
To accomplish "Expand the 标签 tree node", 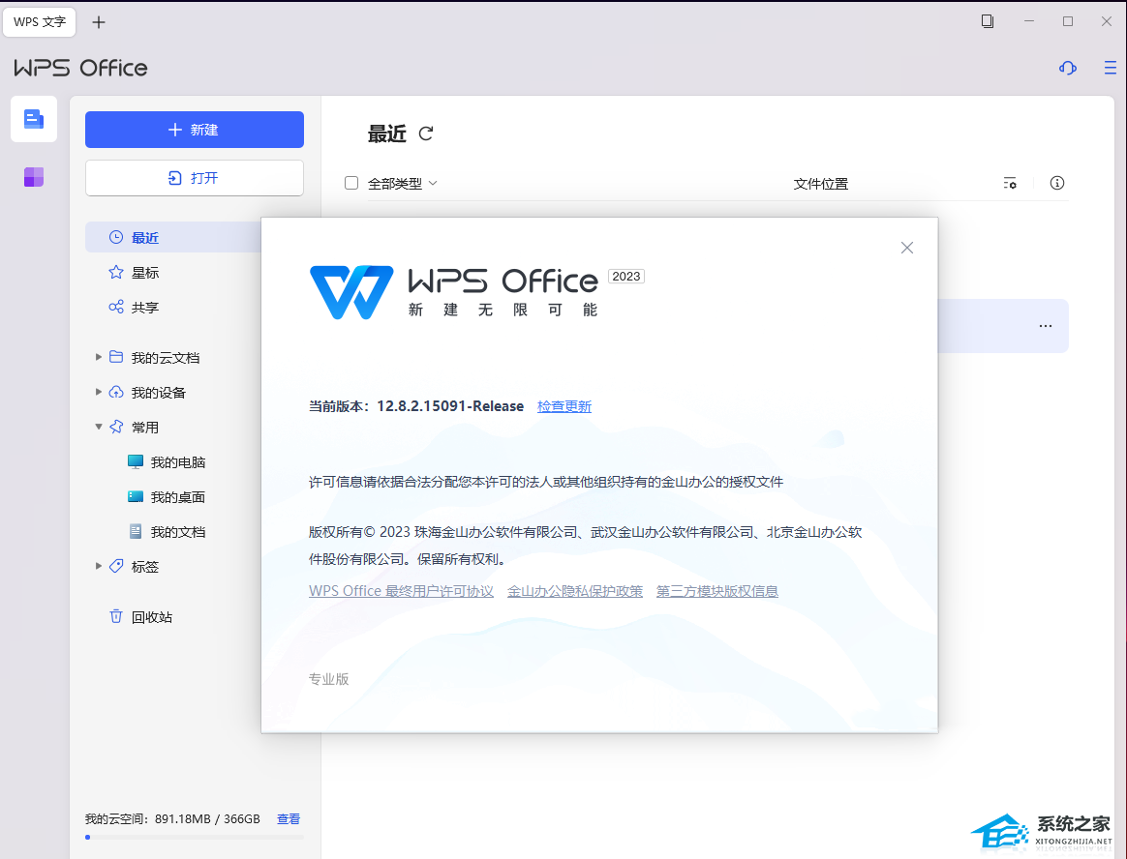I will [x=99, y=566].
